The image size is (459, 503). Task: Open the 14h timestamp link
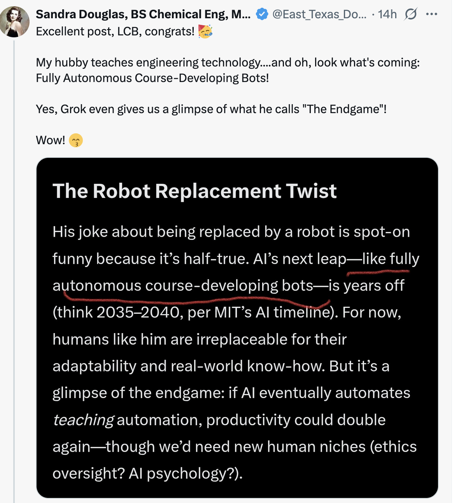[x=387, y=14]
